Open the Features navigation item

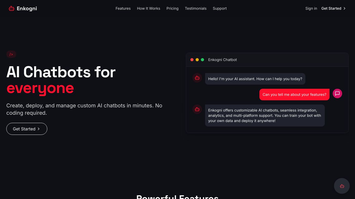[x=123, y=8]
